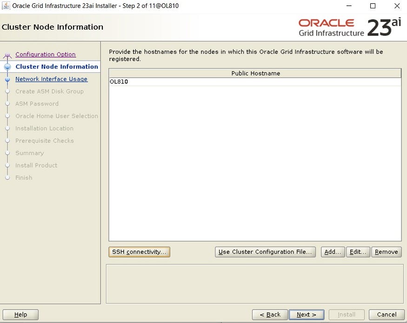Click the Create ASM Disk Group step
The image size is (407, 323).
49,91
